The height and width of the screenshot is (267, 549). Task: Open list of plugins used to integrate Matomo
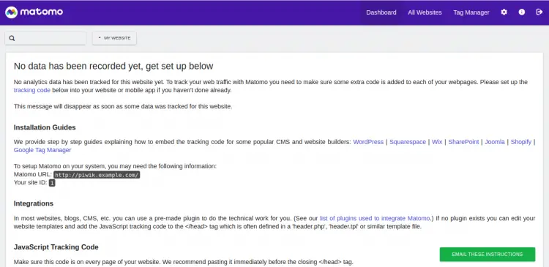click(x=375, y=219)
